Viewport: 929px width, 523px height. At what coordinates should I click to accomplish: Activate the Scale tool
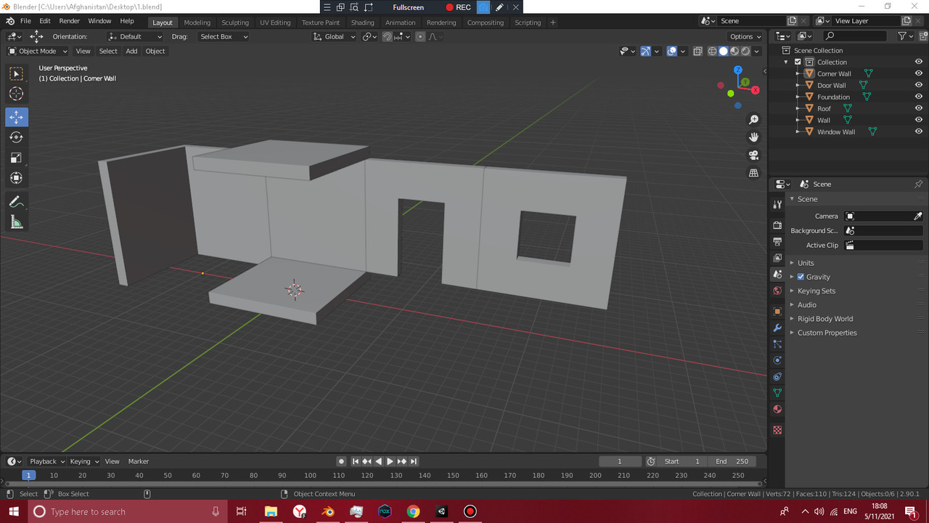(x=16, y=157)
